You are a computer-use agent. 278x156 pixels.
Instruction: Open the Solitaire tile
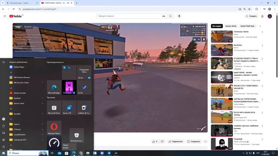(x=84, y=108)
